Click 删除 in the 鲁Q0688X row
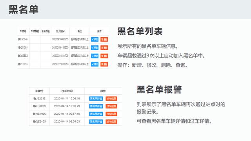The image size is (251, 141). [104, 56]
